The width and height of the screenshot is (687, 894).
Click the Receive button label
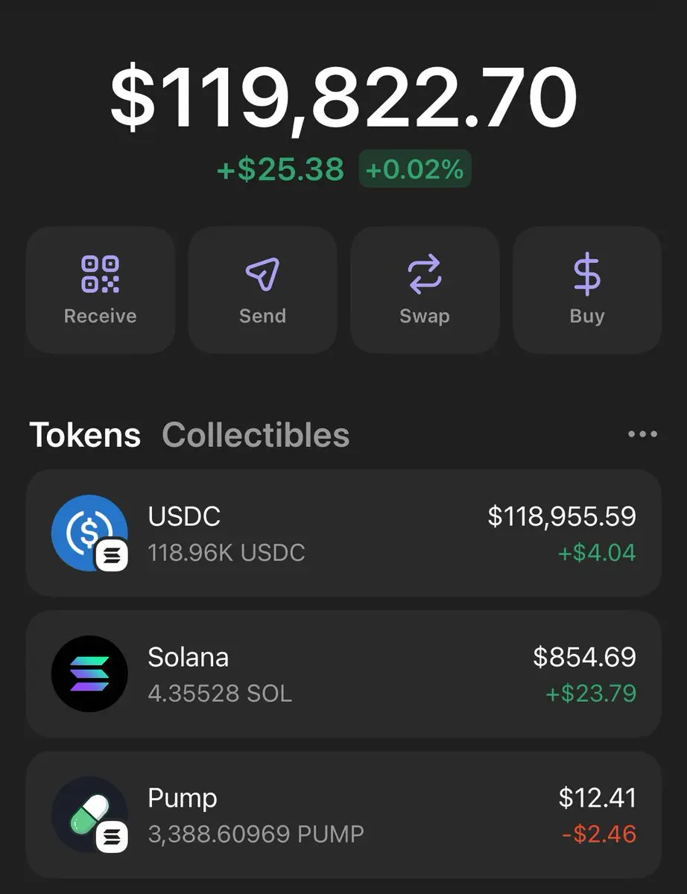100,316
